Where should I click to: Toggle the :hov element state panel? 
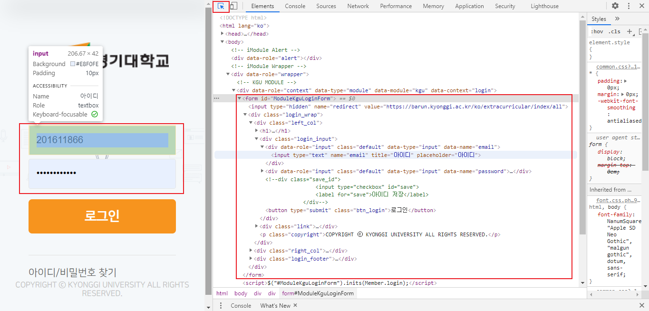pos(597,31)
